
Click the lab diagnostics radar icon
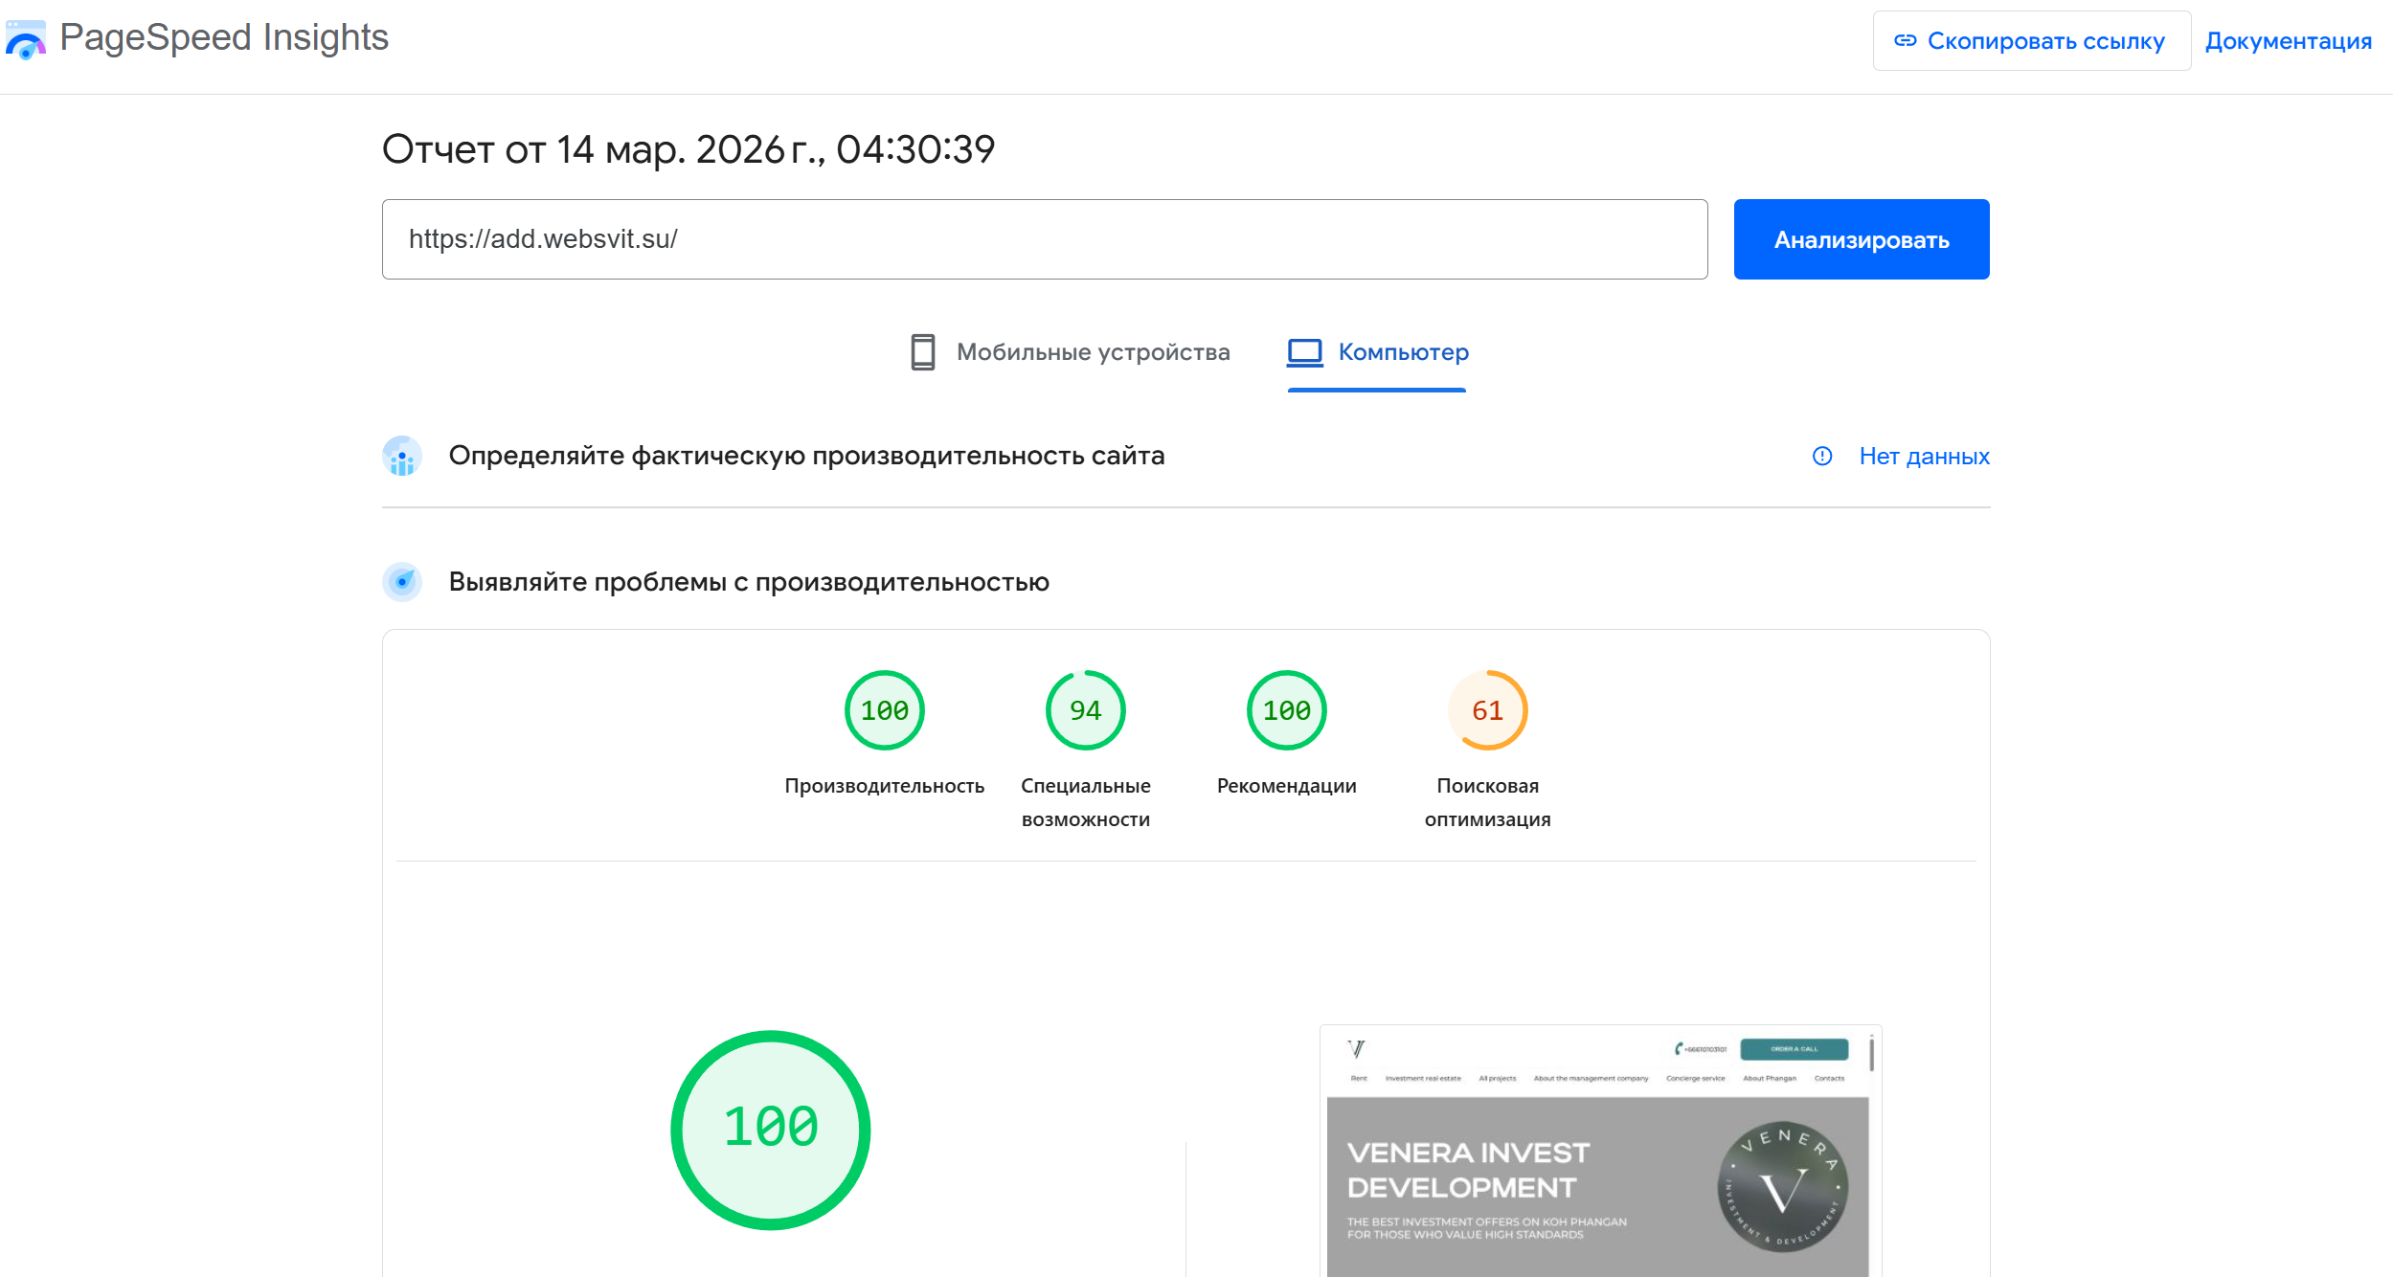click(402, 582)
